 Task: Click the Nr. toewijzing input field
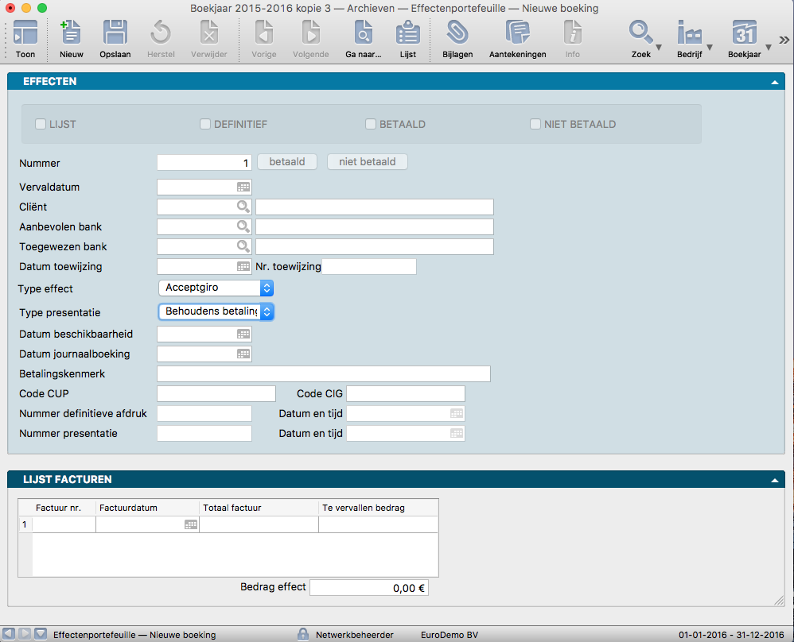[x=369, y=267]
